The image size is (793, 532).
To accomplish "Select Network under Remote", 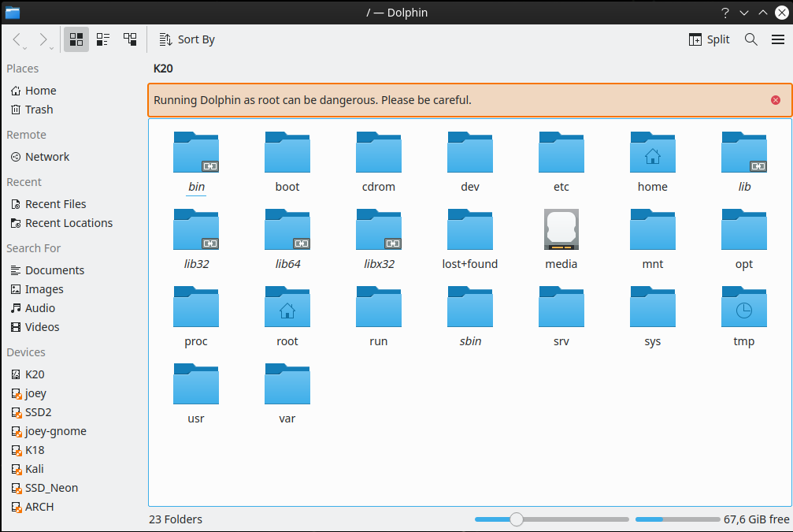I will (x=46, y=157).
